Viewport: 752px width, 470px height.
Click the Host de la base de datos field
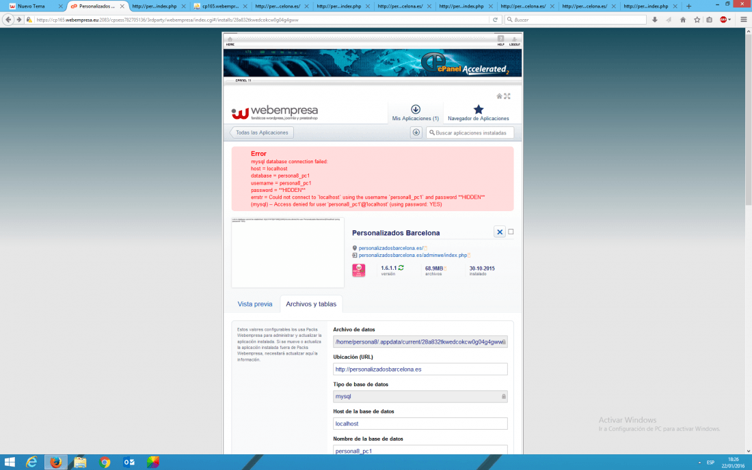point(420,424)
